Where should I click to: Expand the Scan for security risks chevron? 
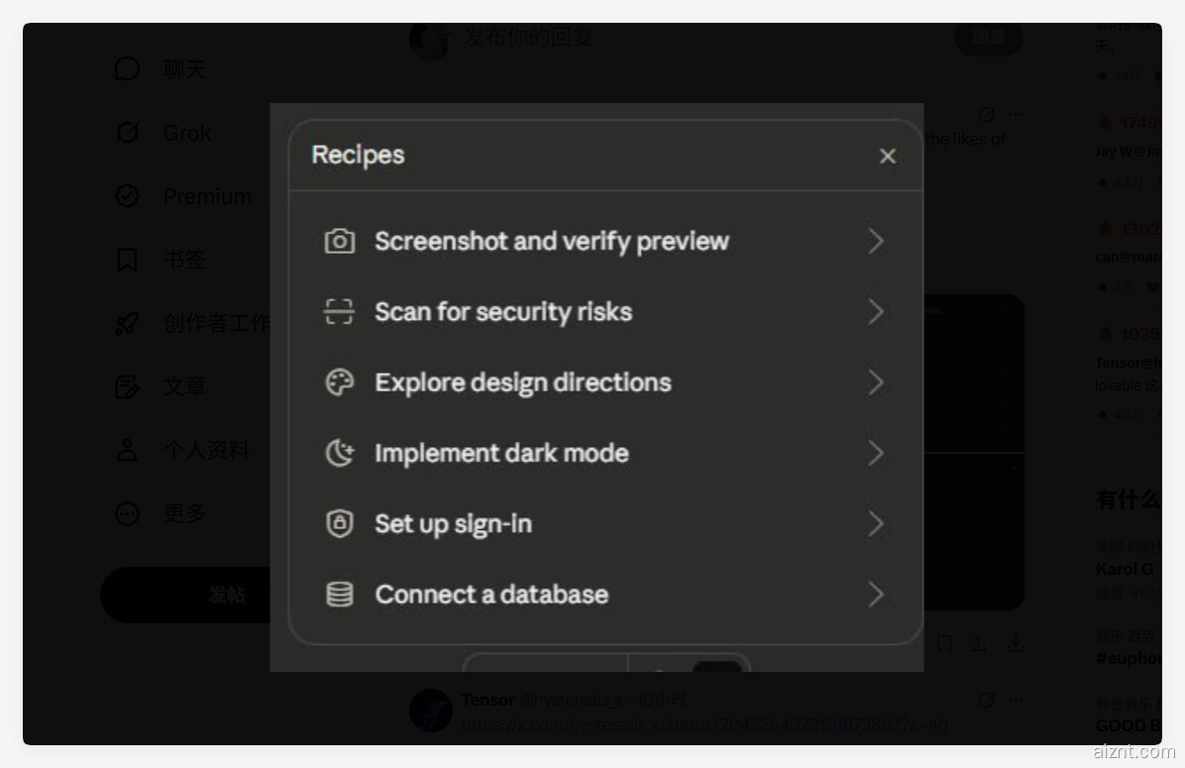coord(876,312)
